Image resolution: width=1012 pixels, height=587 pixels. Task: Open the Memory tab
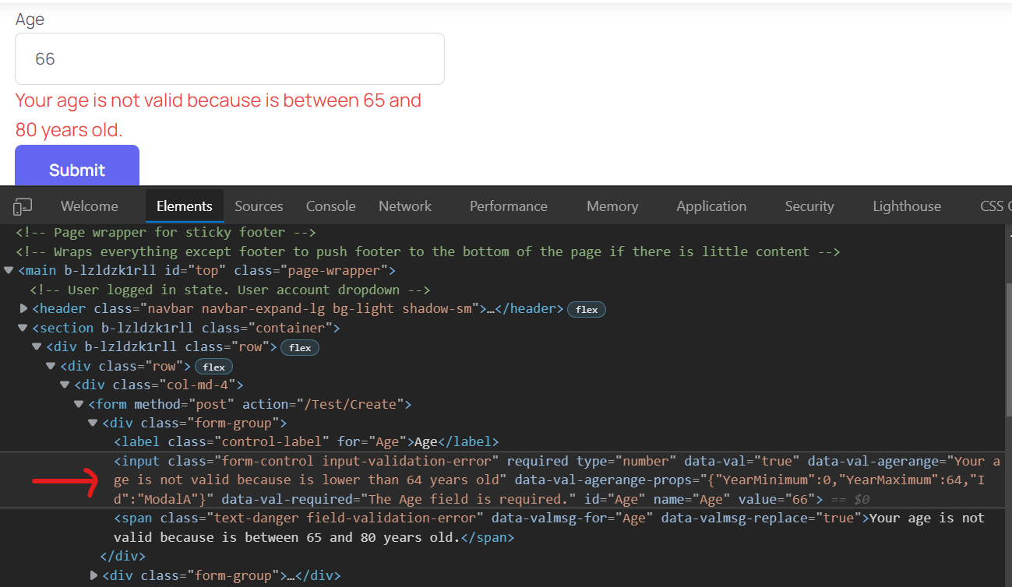[612, 206]
